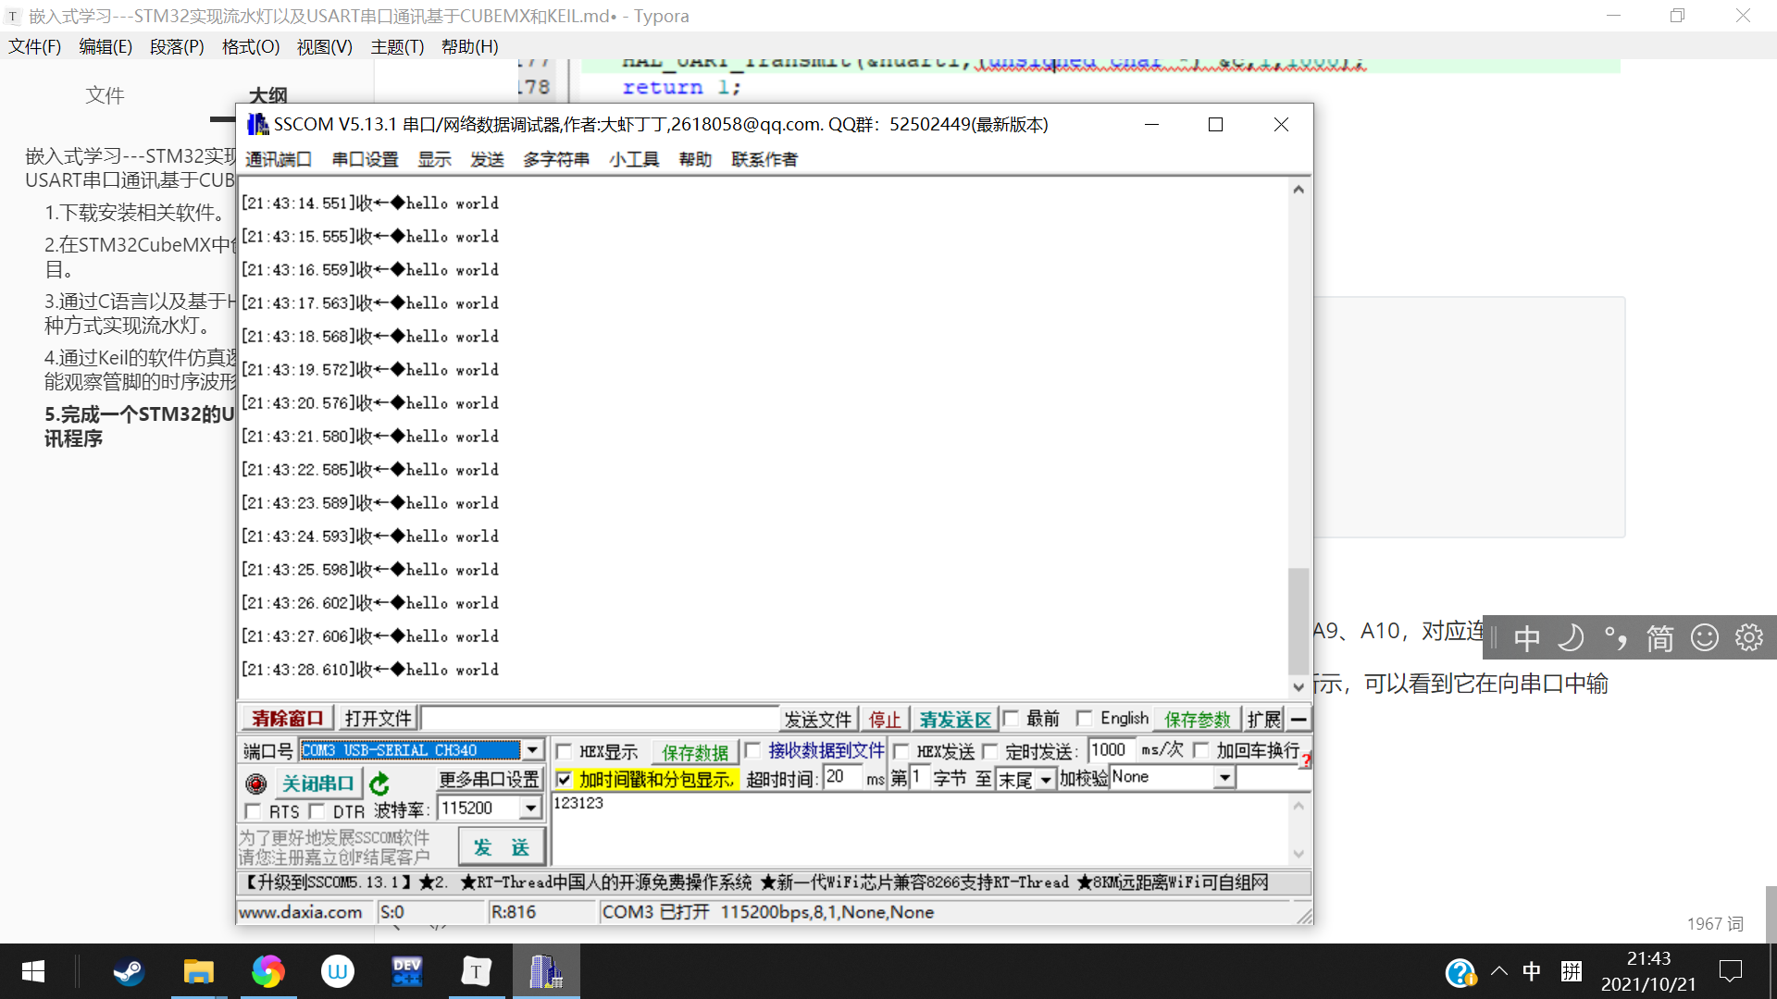Open the 串口设置 menu
Viewport: 1777px width, 999px height.
click(365, 159)
